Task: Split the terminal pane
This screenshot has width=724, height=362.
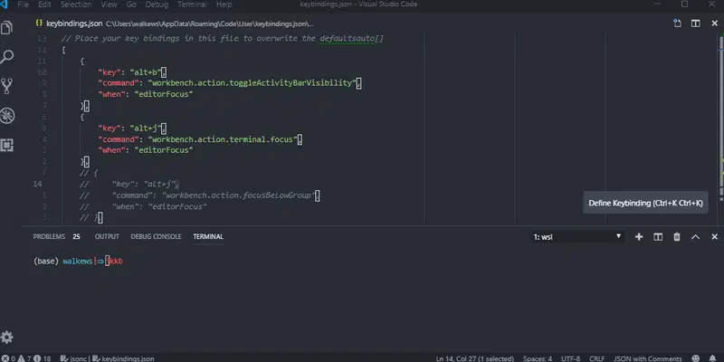Action: click(658, 237)
